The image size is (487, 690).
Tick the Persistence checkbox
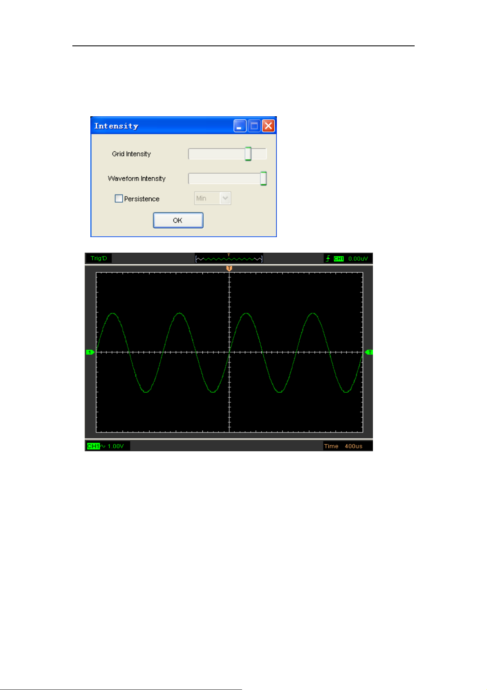119,199
